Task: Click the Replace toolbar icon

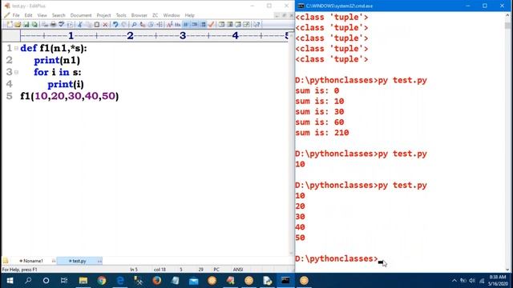Action: 143,25
